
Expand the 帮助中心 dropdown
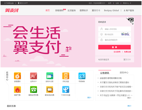pos(127,3)
